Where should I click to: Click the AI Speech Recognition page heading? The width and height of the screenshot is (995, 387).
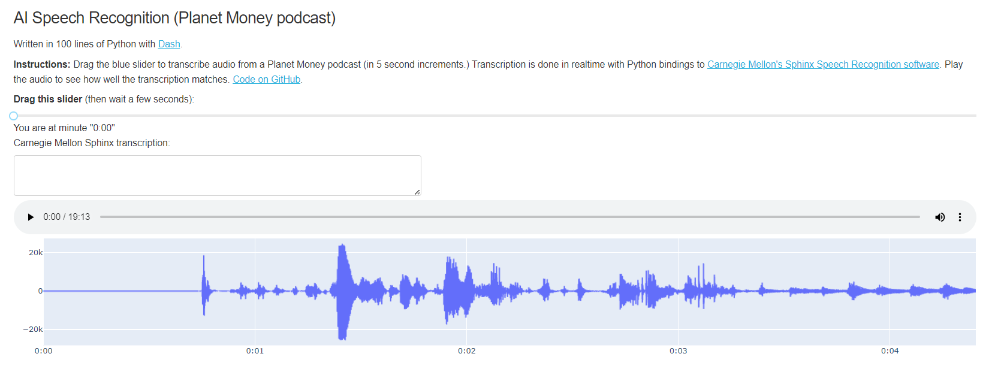(174, 18)
